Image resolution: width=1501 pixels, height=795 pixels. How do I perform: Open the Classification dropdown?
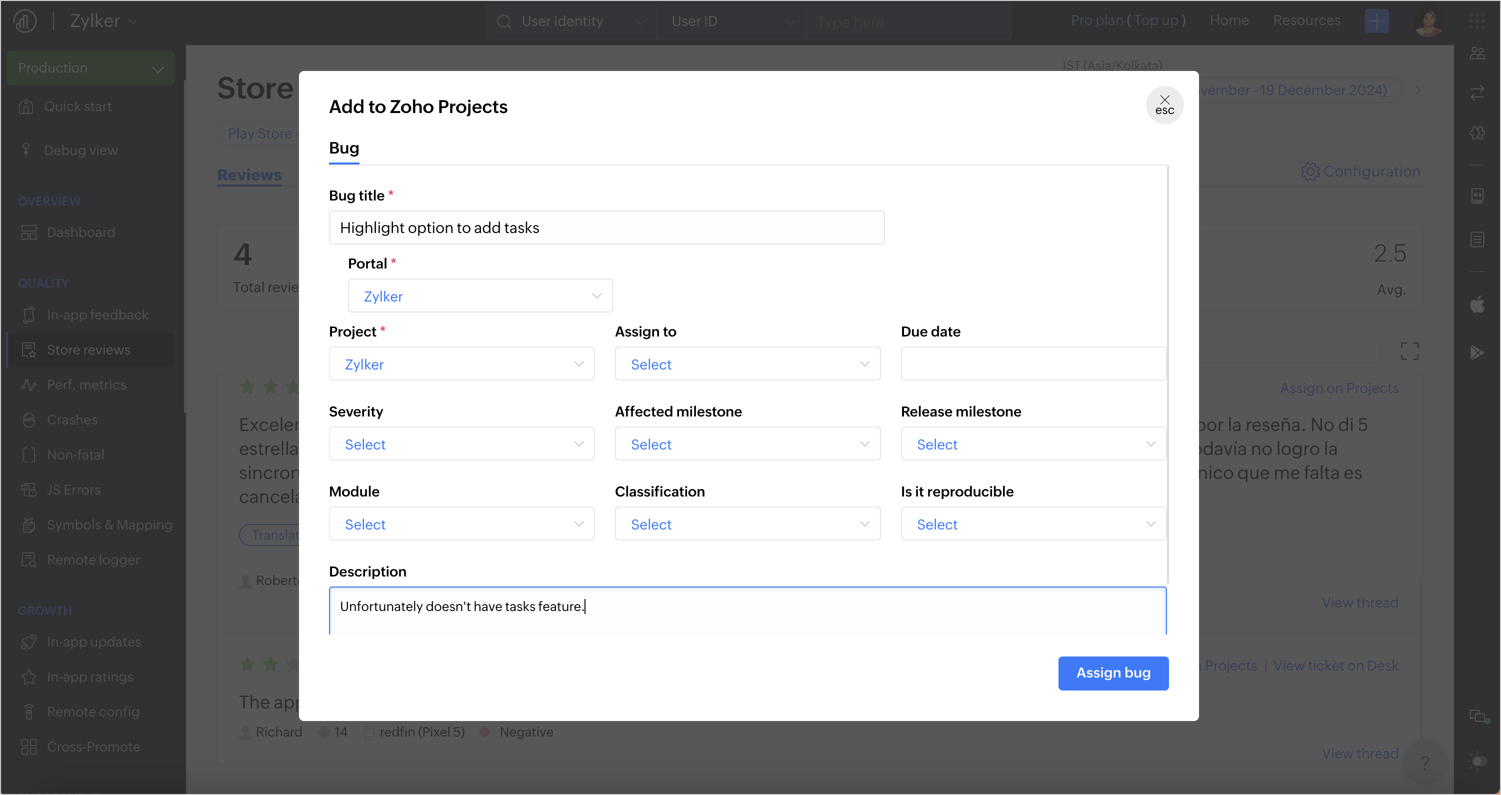[x=747, y=524]
